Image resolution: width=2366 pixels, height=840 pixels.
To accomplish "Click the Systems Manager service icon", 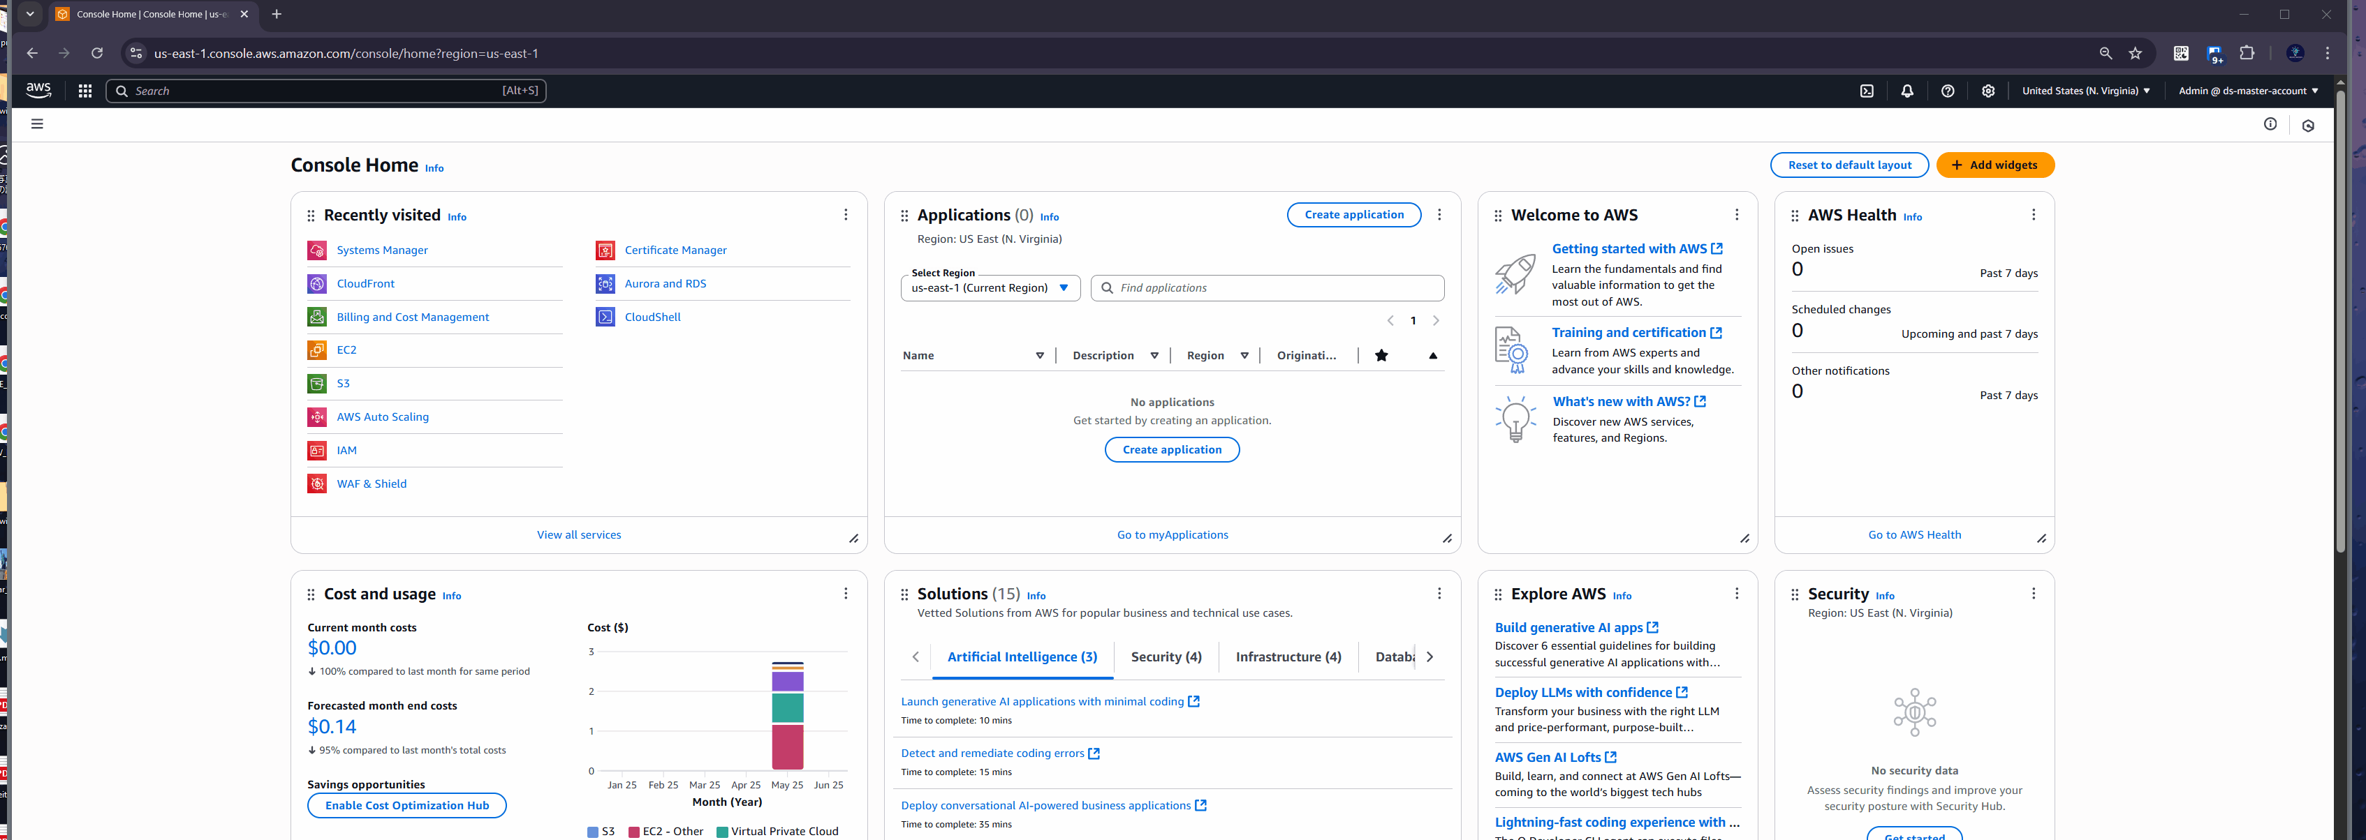I will point(317,250).
